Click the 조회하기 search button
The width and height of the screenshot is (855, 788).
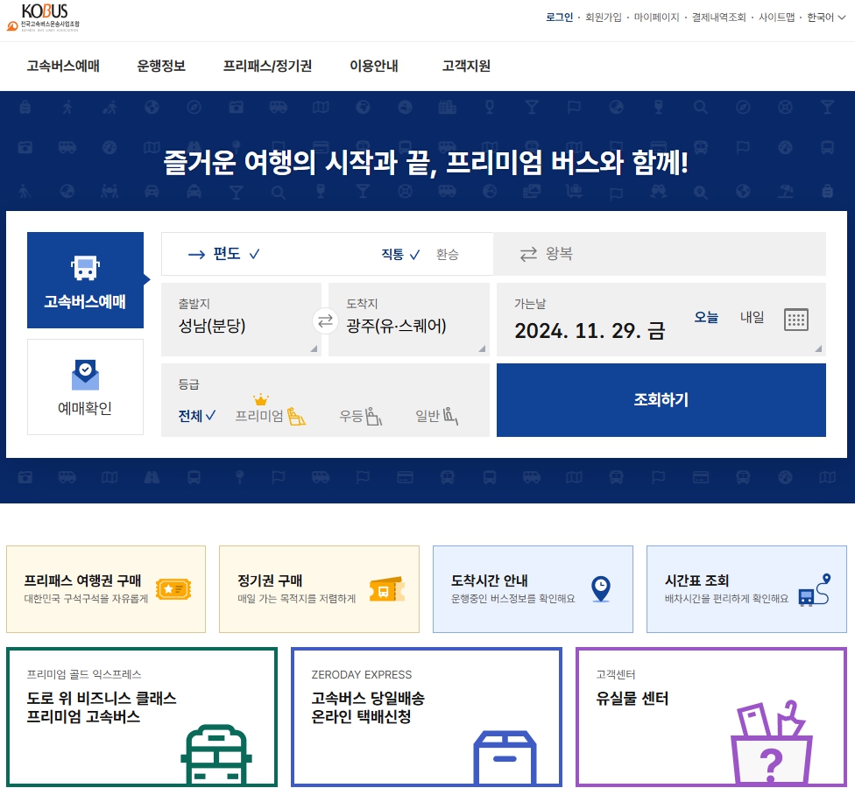[x=661, y=400]
